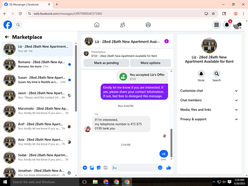Screen dimensions: 248x186
Task: Attach a photo using the image icon
Action: (x=92, y=168)
